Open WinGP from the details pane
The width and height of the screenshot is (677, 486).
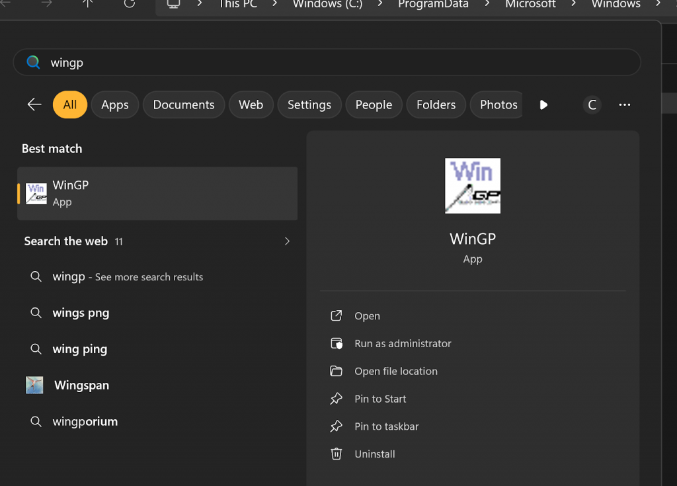(x=367, y=316)
